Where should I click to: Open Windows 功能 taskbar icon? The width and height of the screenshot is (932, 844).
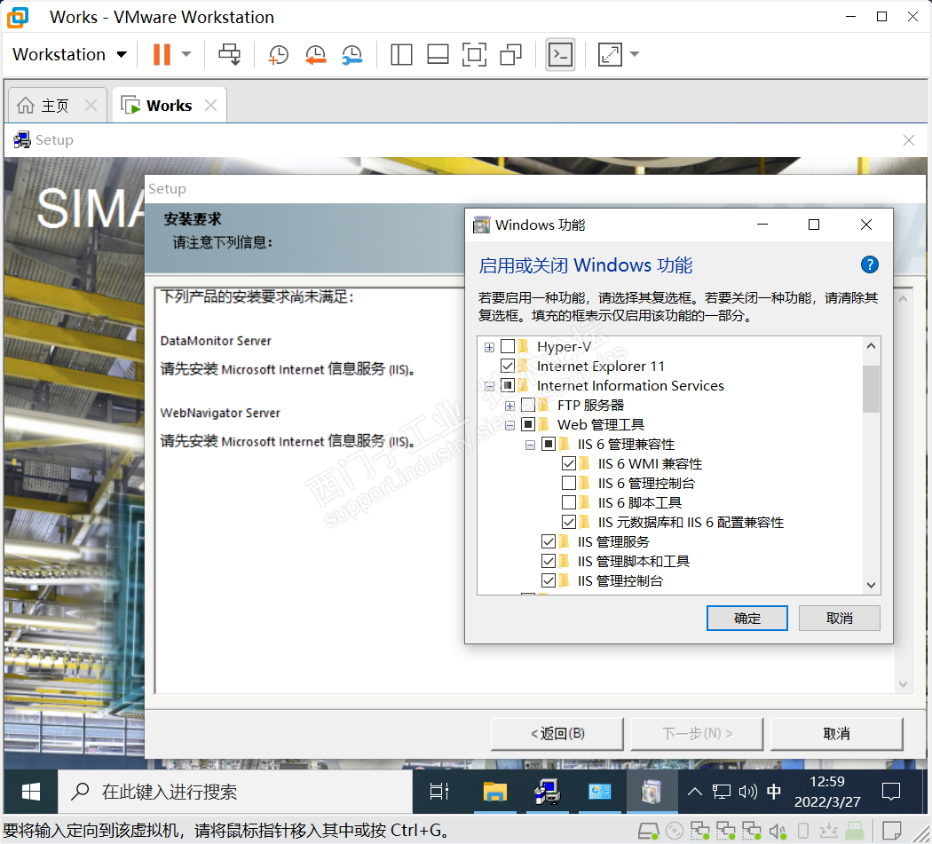point(652,792)
